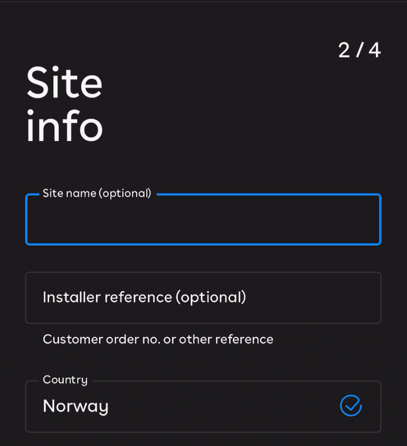Image resolution: width=407 pixels, height=446 pixels.
Task: Click the "2 / 4" step indicator
Action: [x=359, y=50]
